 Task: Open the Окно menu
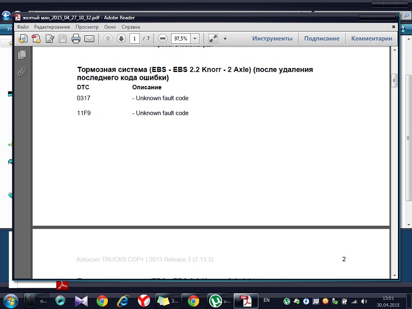click(x=110, y=27)
